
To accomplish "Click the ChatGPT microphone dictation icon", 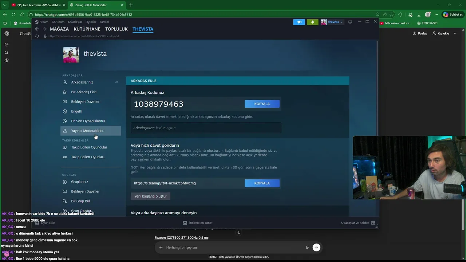I will tap(307, 247).
